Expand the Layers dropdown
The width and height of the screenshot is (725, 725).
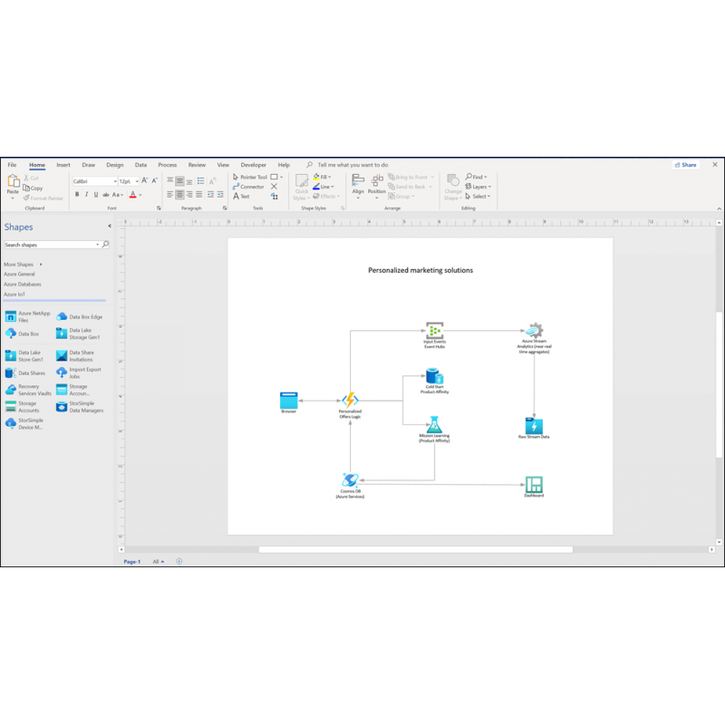click(479, 187)
